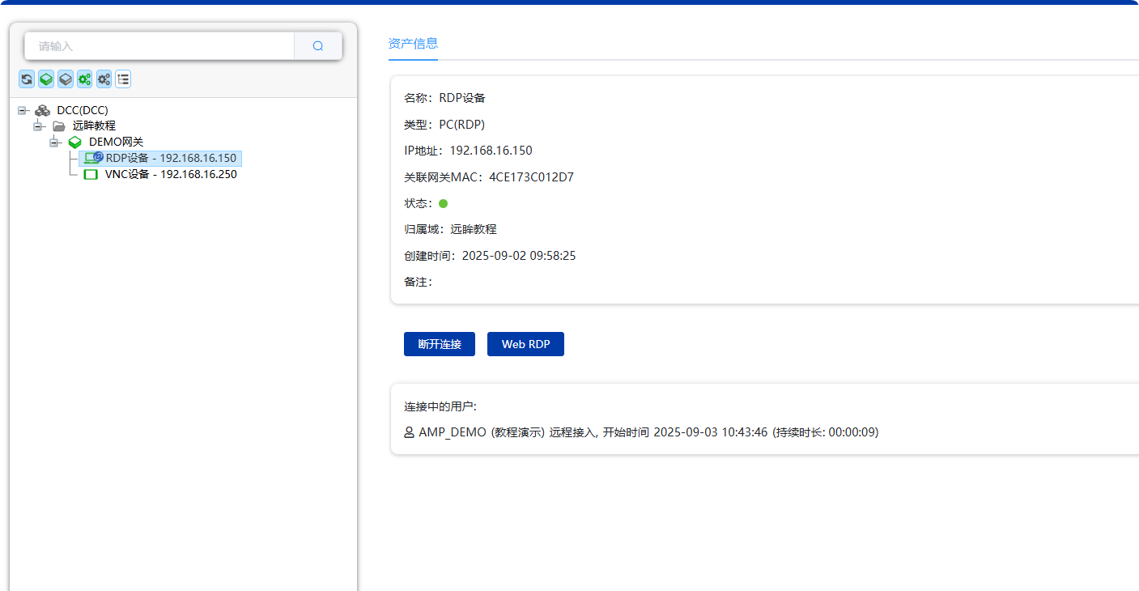Viewport: 1139px width, 591px height.
Task: Select the gray offline gateway filter icon
Action: point(66,79)
